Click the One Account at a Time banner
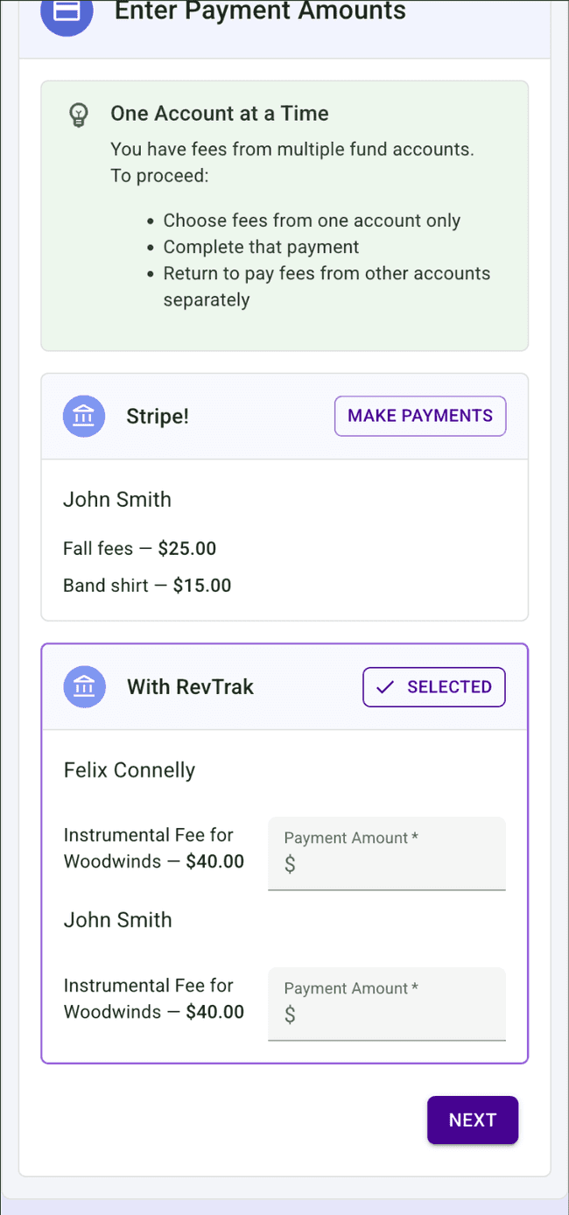The image size is (569, 1215). click(284, 214)
